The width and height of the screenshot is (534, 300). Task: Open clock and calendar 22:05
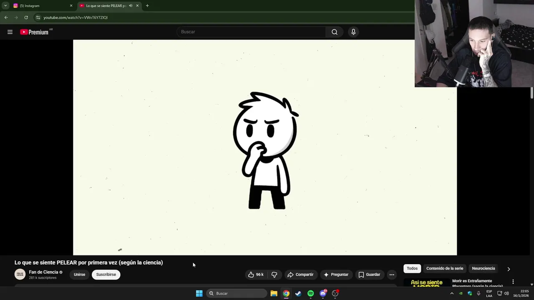(x=521, y=293)
